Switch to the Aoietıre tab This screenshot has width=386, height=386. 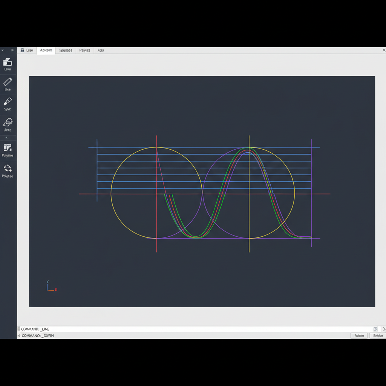tap(46, 50)
